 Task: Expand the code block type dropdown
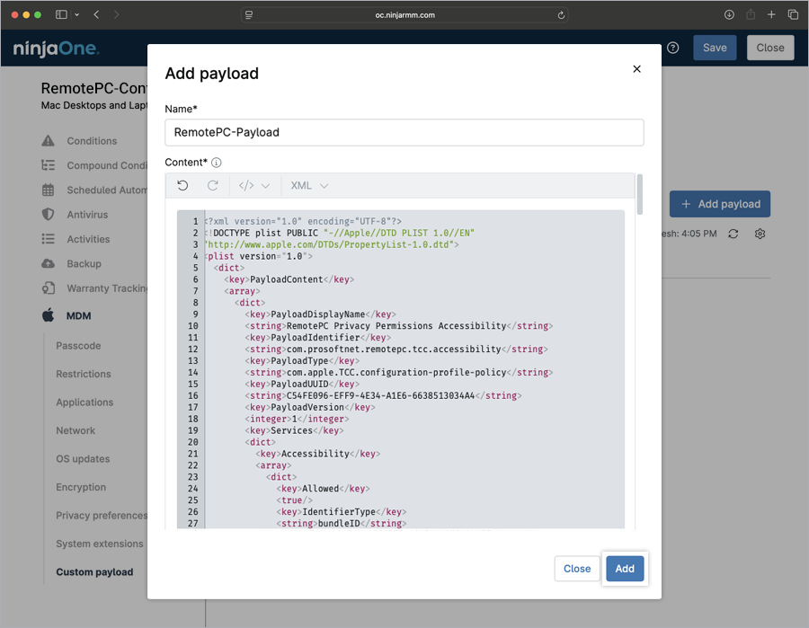pos(254,186)
